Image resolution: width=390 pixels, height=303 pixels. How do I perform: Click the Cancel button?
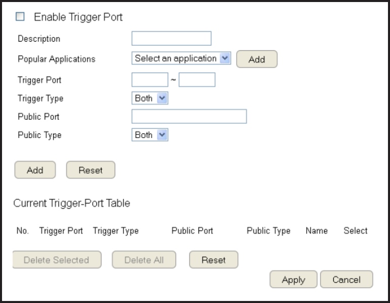[x=346, y=280]
